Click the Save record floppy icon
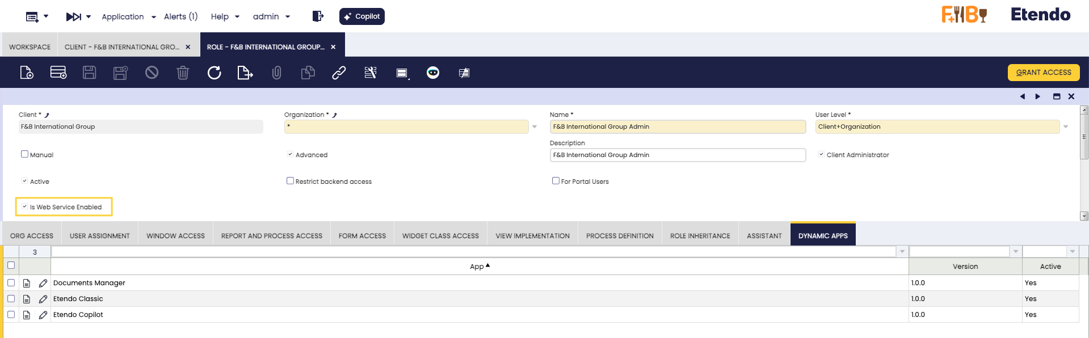This screenshot has height=338, width=1089. click(x=90, y=73)
